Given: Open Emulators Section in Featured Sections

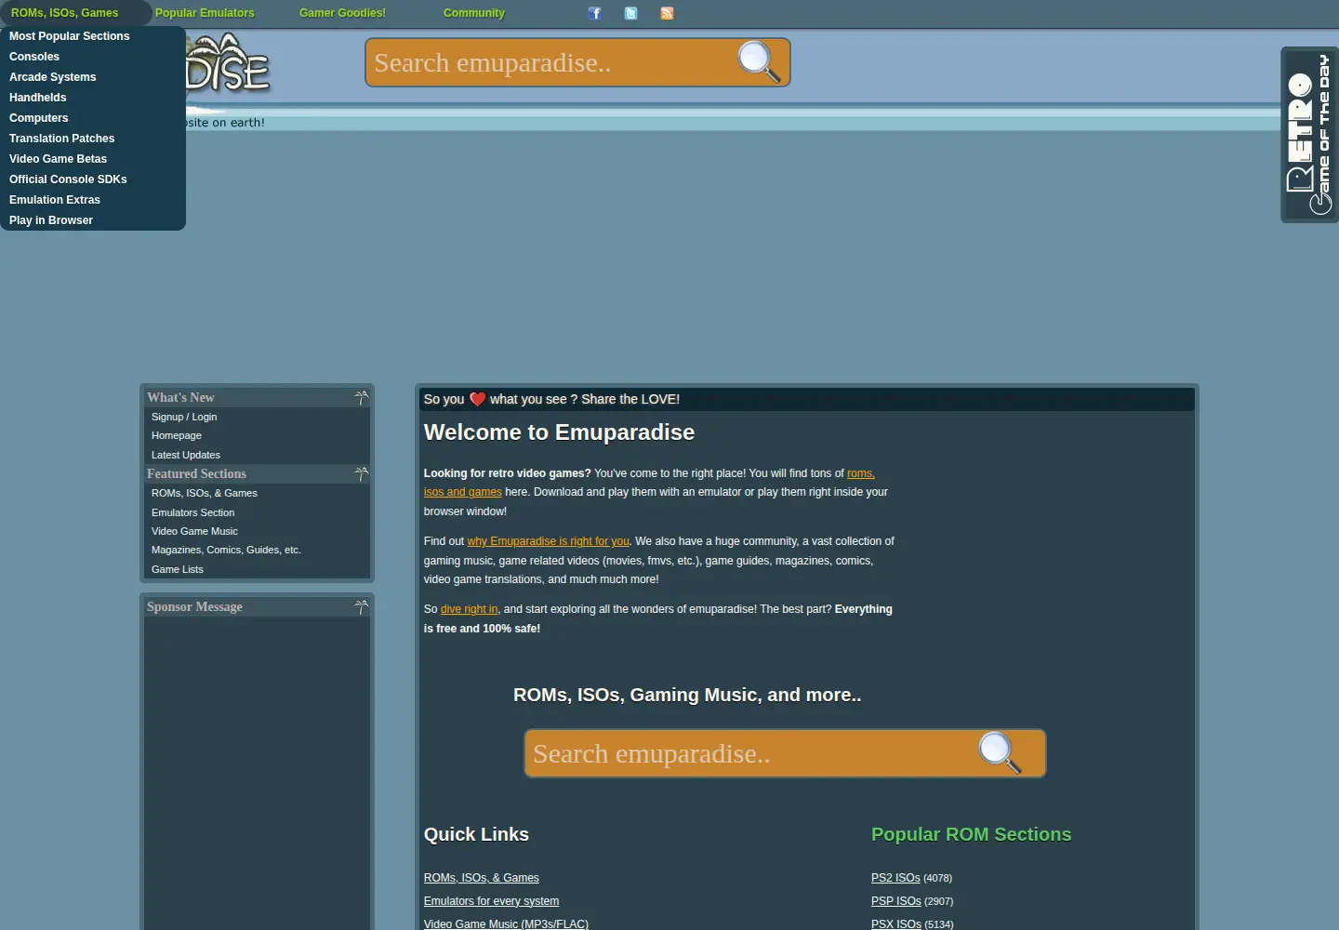Looking at the screenshot, I should 193,512.
